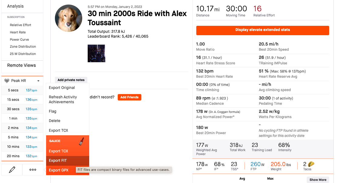Open the Peak HR dropdown arrow
The height and width of the screenshot is (183, 341).
38,81
